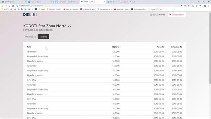The image size is (211, 119).
Task: Click the Horario column header
Action: click(116, 47)
